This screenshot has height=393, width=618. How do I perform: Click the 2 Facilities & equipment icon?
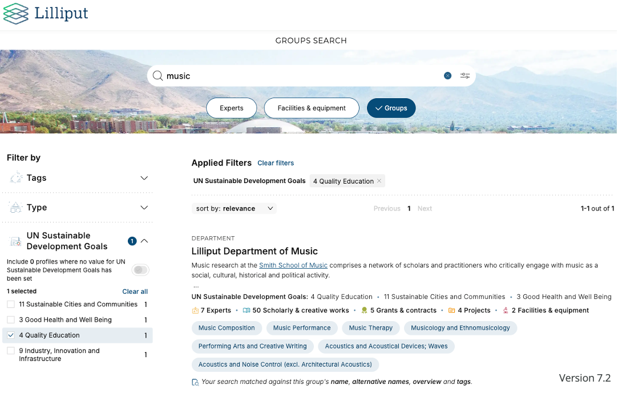tap(506, 310)
